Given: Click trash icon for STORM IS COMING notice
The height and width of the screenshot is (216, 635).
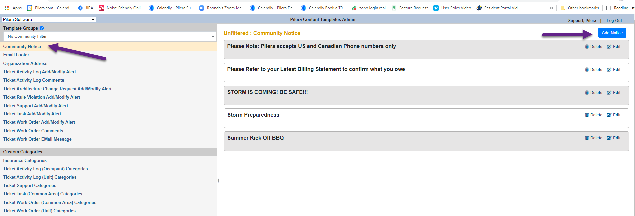Looking at the screenshot, I should click(587, 93).
